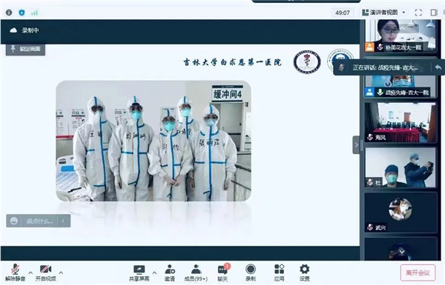Expand audio options arrow beside 解除静音
The image size is (445, 285).
click(30, 273)
